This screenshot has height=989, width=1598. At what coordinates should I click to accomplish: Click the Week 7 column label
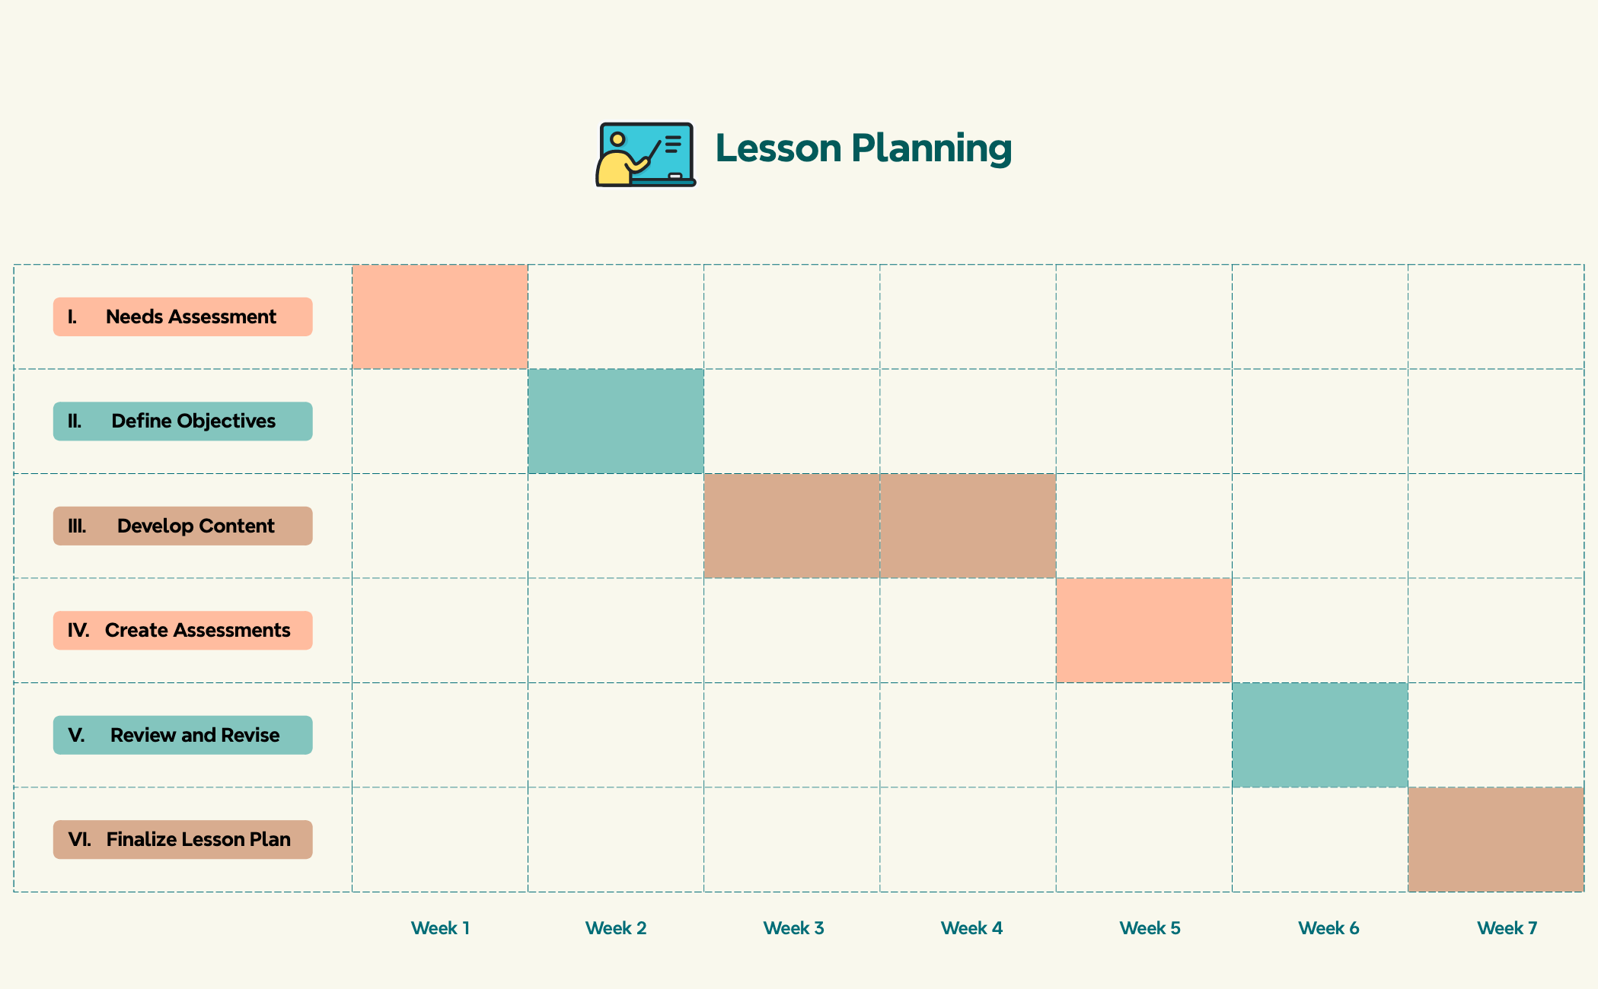click(x=1507, y=928)
